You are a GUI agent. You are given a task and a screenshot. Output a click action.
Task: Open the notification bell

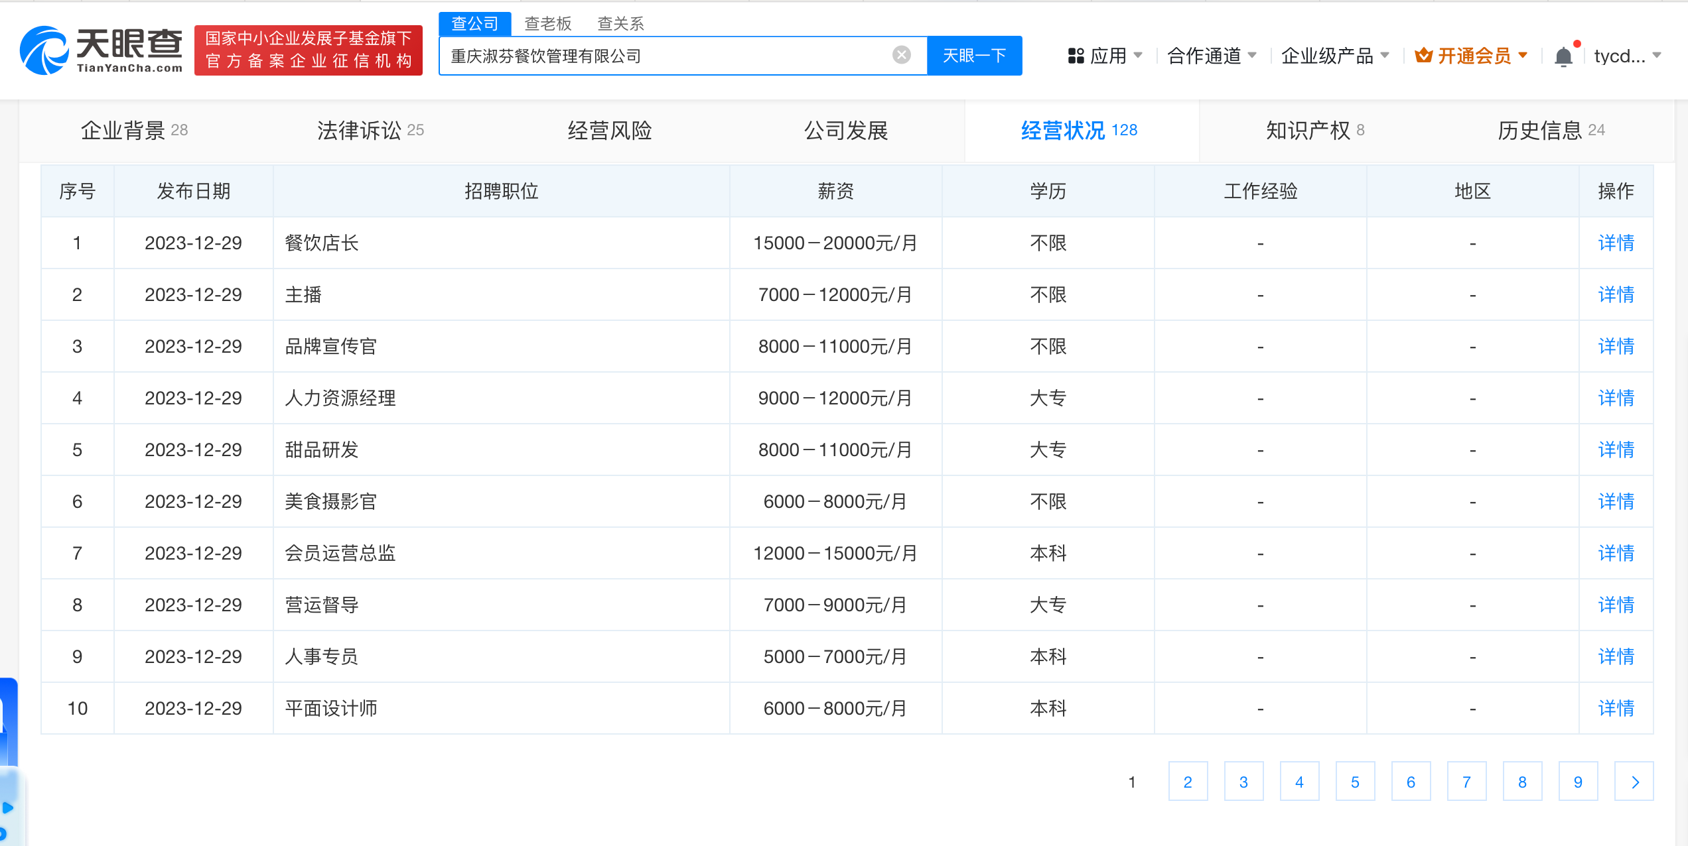[1564, 56]
